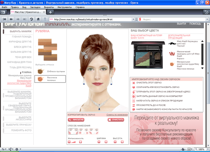Click the ОЧИСТИТЬ clear button
Screen dimensions: 210x152
point(116,120)
